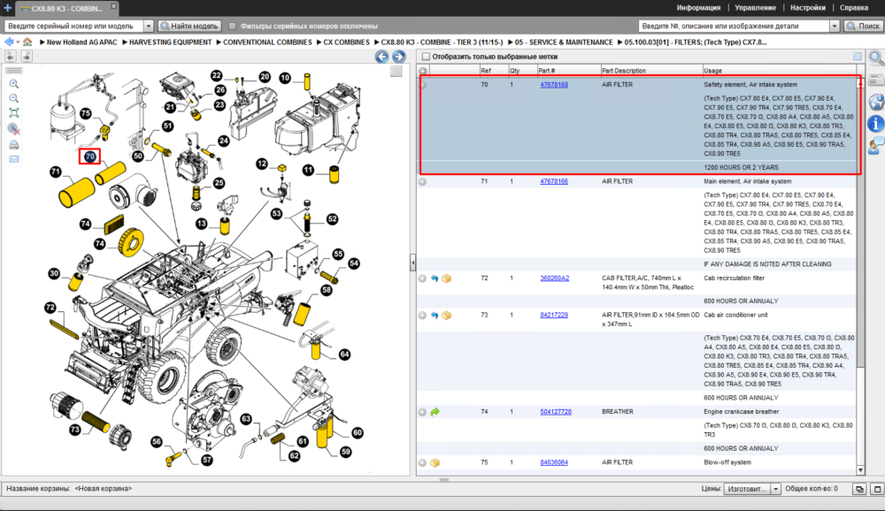Select callout 73 on the diagram
Viewport: 885px width, 511px height.
click(x=75, y=430)
